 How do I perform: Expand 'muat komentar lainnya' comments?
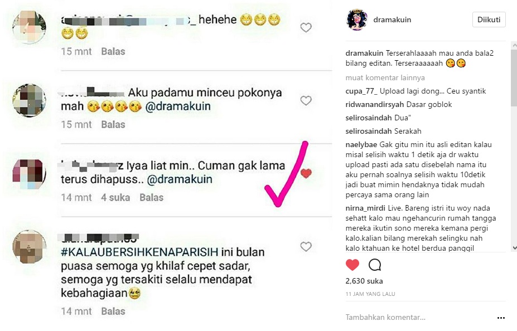(385, 77)
